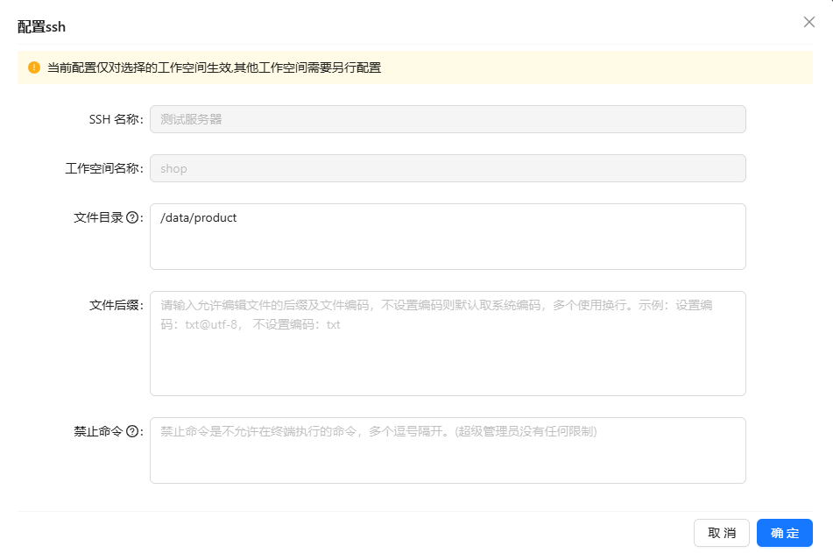This screenshot has height=553, width=833.
Task: Click the blue 确定 confirm button
Action: pyautogui.click(x=783, y=532)
